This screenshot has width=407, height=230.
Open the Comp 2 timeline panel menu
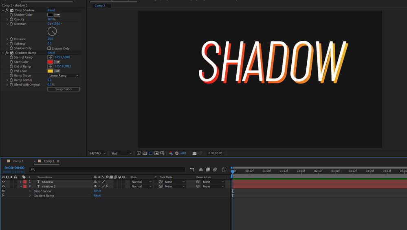pos(58,161)
